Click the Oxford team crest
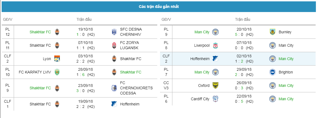Screen dimensions: 317x118 [215, 85]
